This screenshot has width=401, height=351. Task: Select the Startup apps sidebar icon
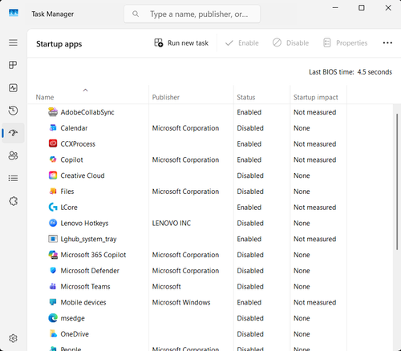[13, 133]
